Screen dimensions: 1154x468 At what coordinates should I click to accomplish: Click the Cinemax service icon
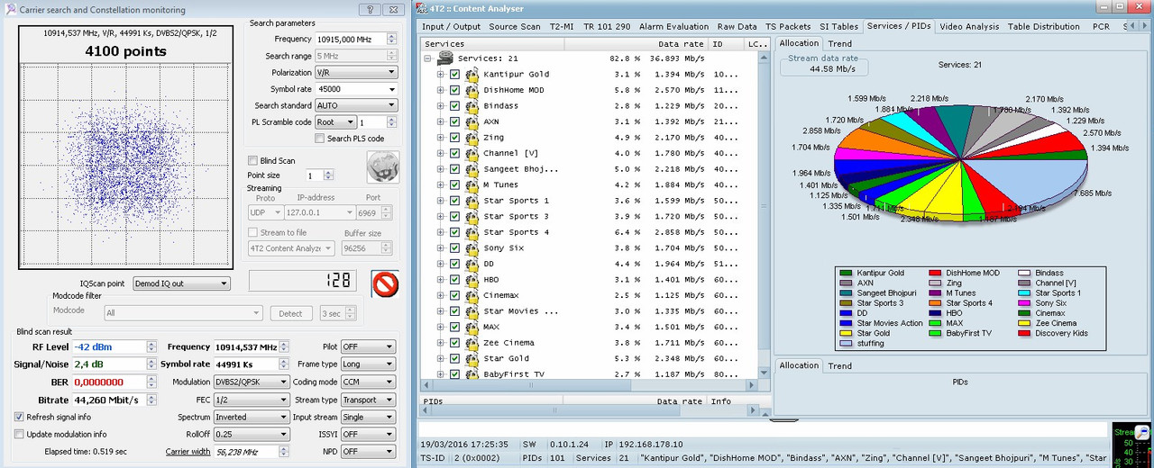coord(472,295)
